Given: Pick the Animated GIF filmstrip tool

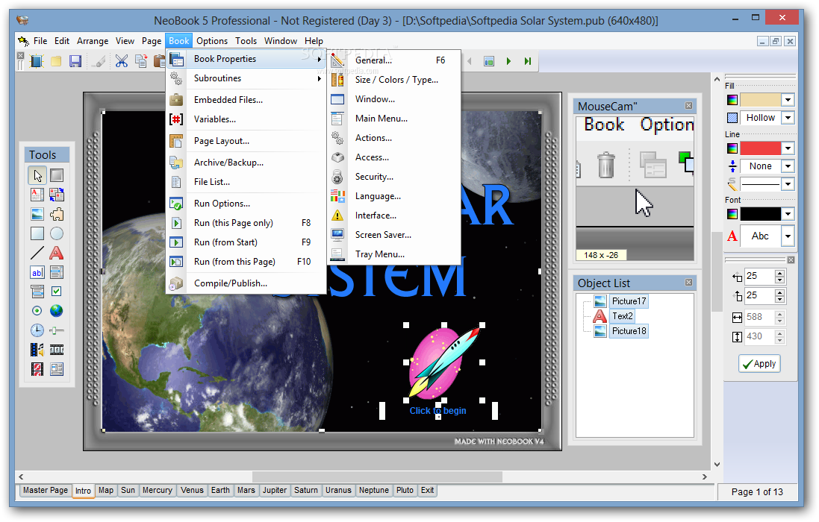Looking at the screenshot, I should [57, 350].
